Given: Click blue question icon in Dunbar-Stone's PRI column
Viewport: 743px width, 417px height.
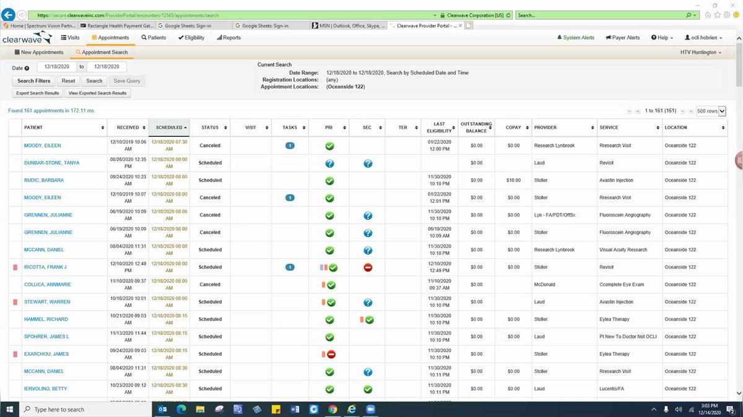Looking at the screenshot, I should 330,163.
